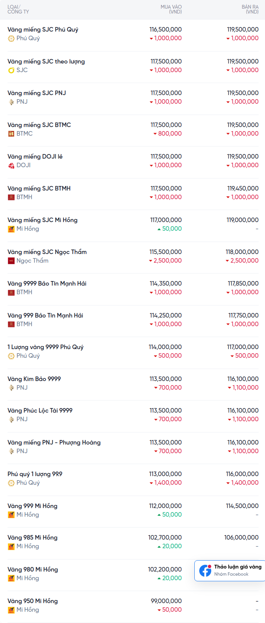Click the red DOJI logo icon
The image size is (265, 623).
[x=11, y=165]
